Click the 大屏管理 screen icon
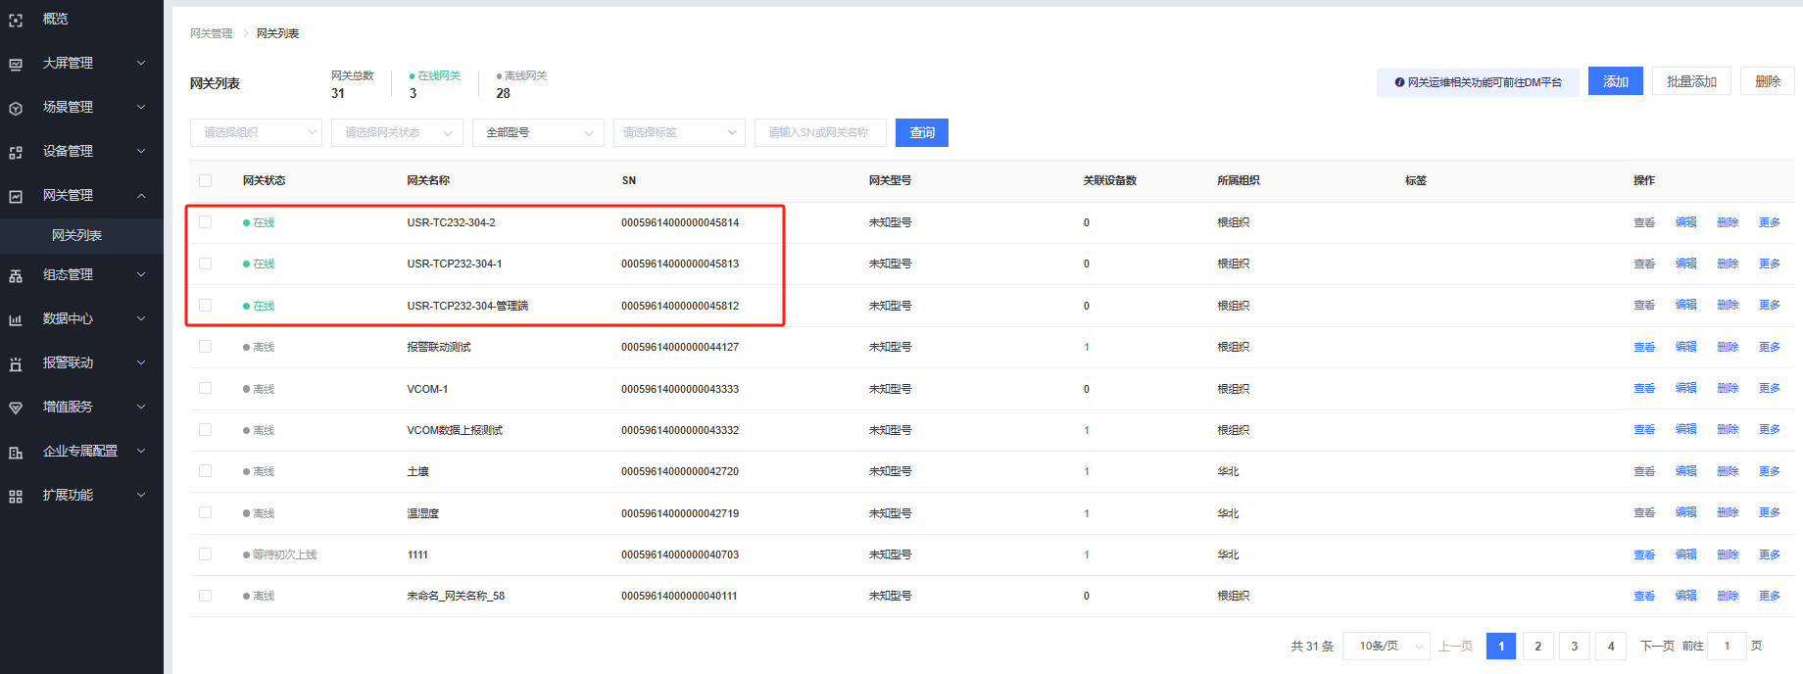Screen dimensions: 1803x674 (16, 64)
